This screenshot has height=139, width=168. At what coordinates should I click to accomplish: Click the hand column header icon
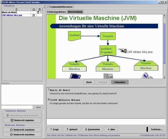(x=39, y=10)
